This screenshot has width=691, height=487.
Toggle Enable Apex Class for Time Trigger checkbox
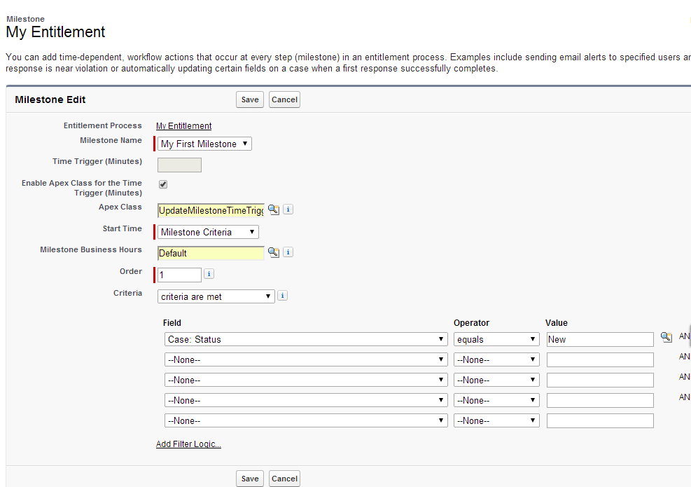click(x=163, y=184)
